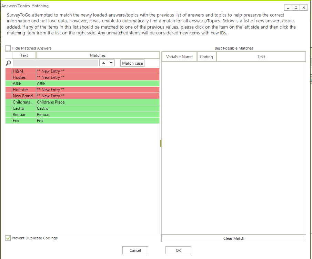Click New Entry match for Hodies
Image resolution: width=312 pixels, height=259 pixels.
point(98,77)
